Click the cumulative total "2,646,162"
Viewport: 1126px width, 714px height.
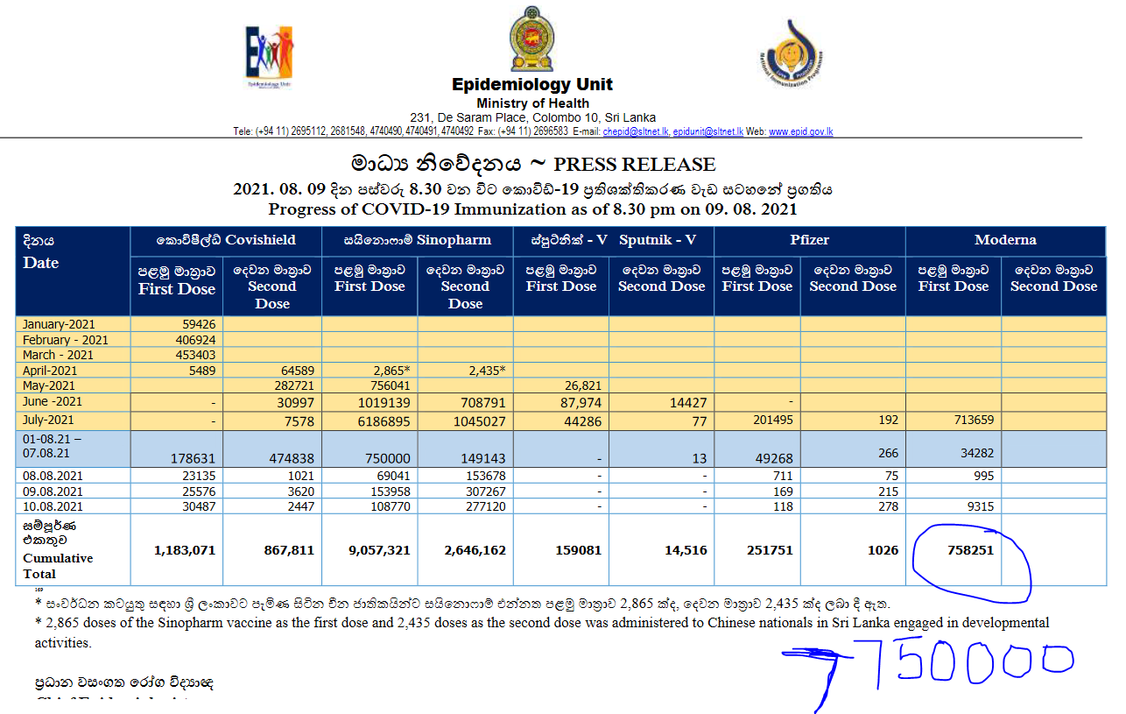(x=475, y=550)
